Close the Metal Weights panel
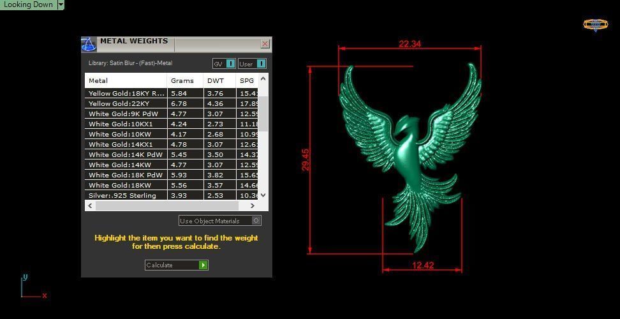The height and width of the screenshot is (319, 620). click(265, 44)
